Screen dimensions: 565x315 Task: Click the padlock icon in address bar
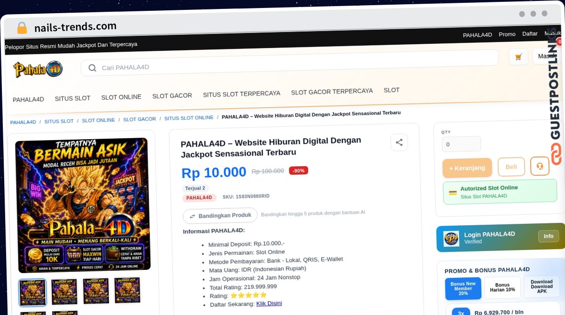pos(22,28)
